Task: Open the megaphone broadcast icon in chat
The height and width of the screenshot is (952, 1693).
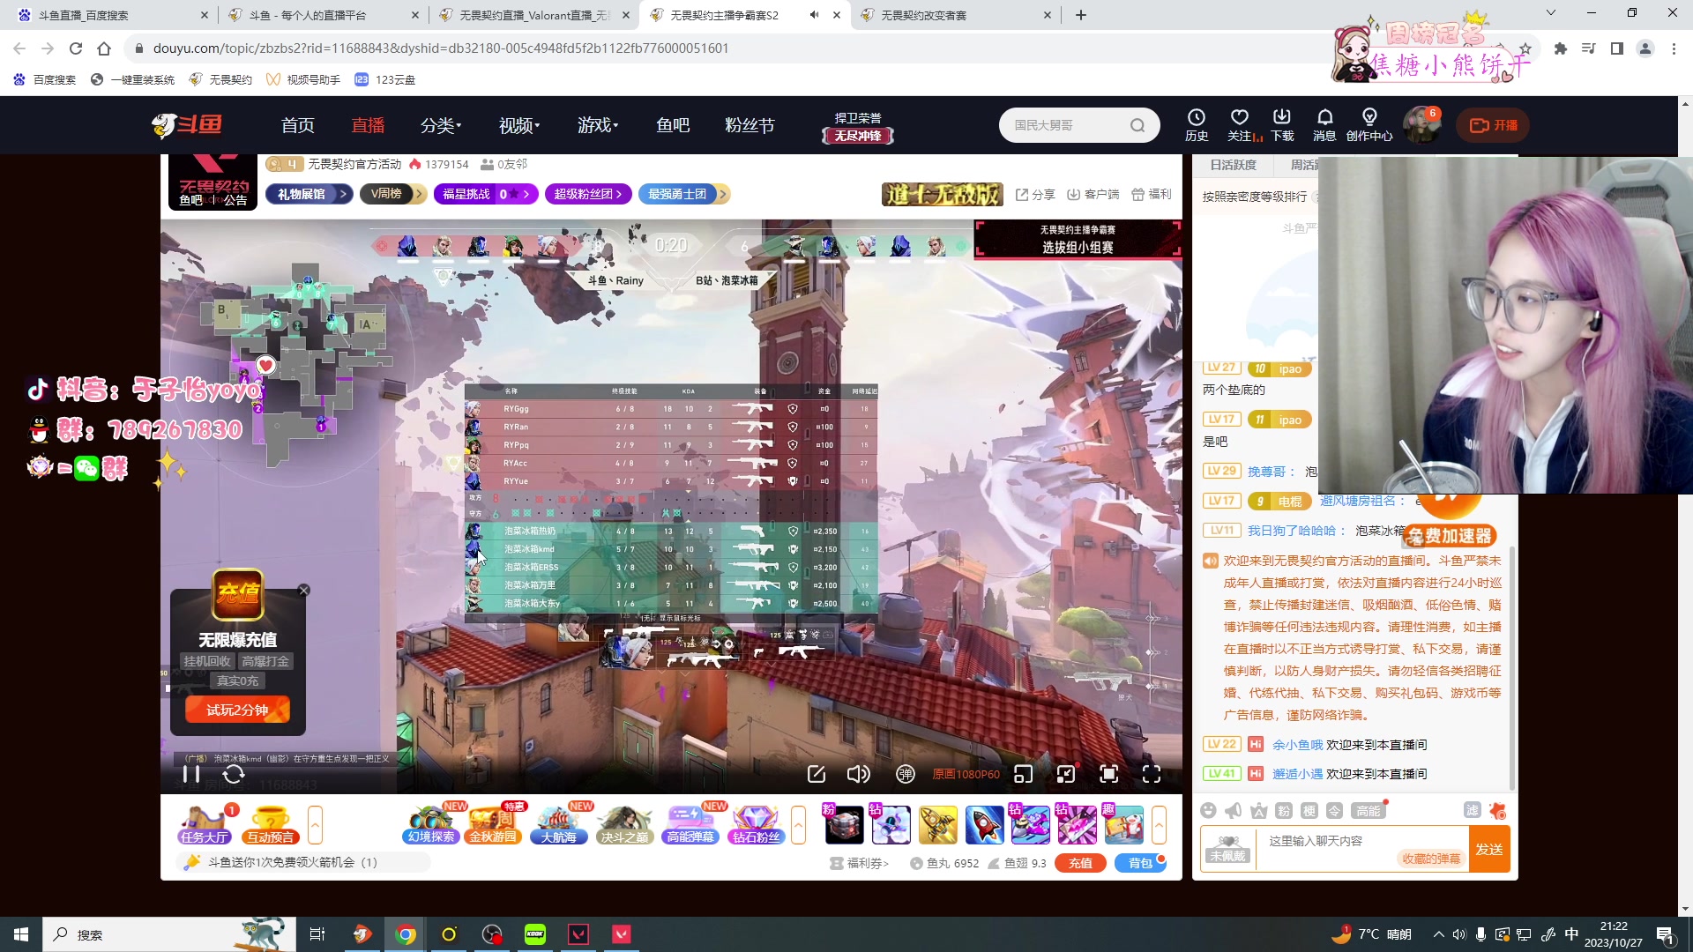Action: [x=1234, y=811]
